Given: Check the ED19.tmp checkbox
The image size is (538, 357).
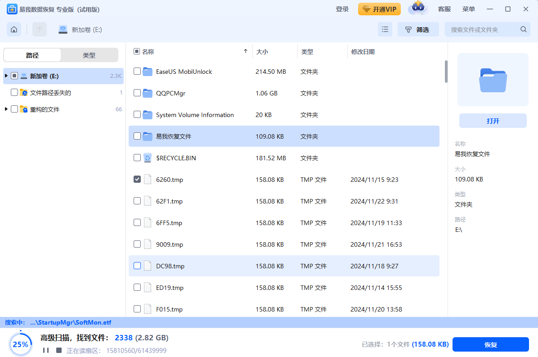Looking at the screenshot, I should coord(137,287).
